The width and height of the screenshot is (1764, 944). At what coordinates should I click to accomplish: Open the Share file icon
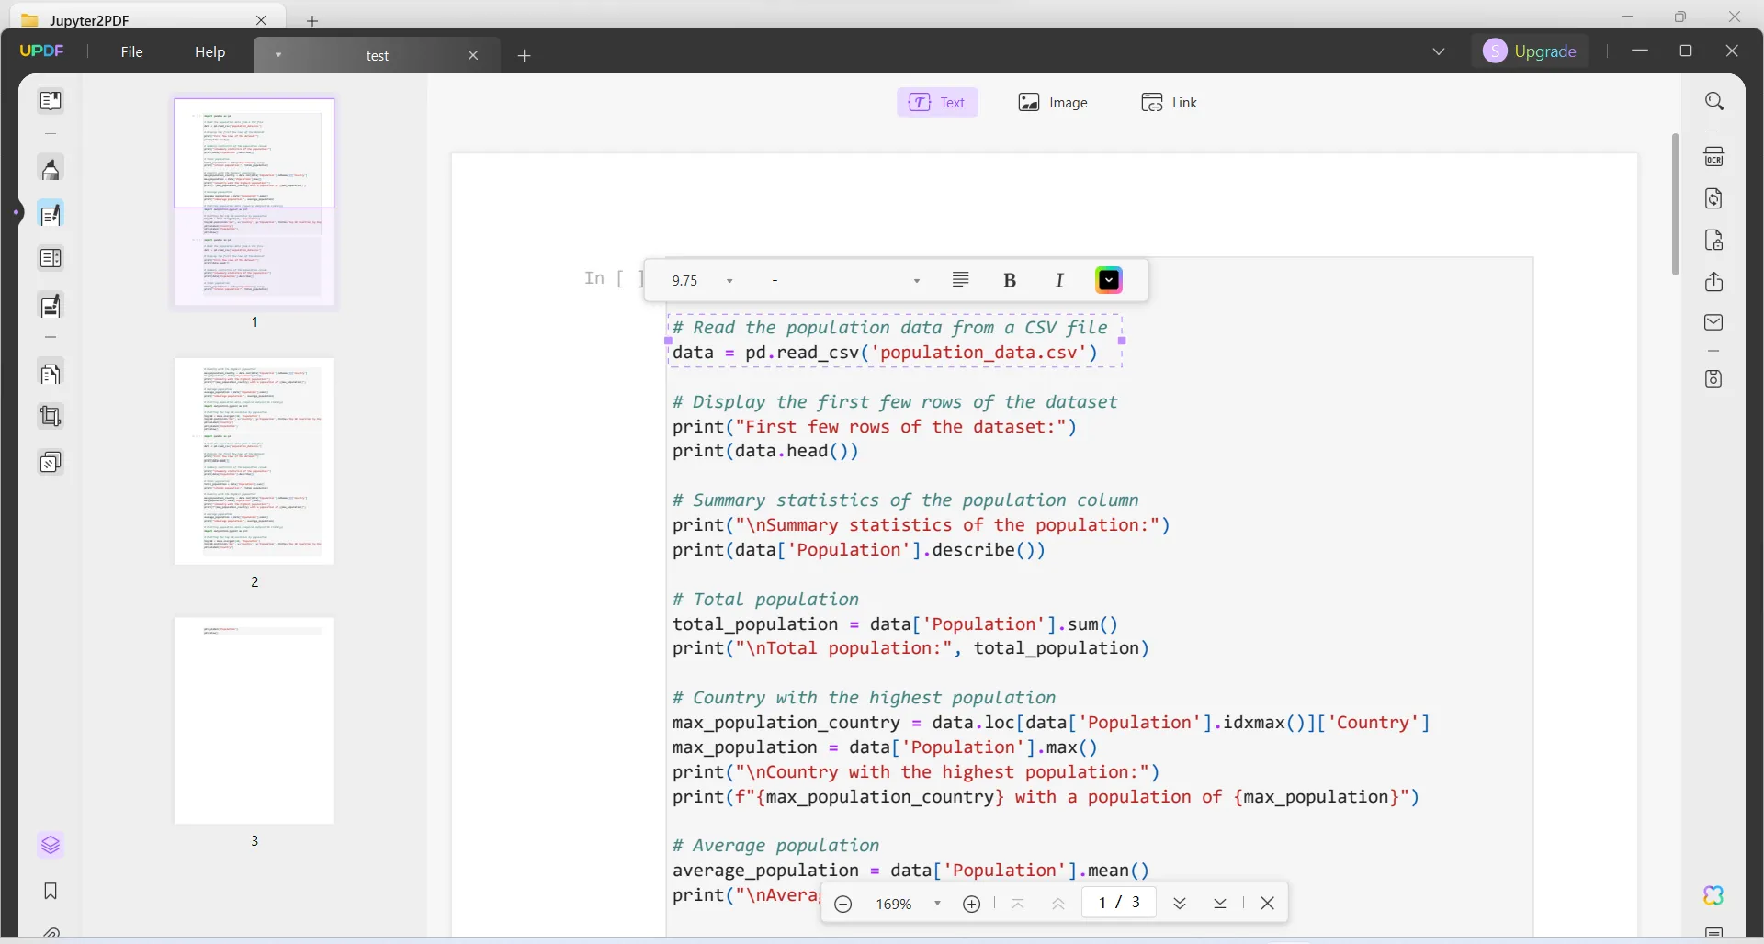coord(1714,282)
